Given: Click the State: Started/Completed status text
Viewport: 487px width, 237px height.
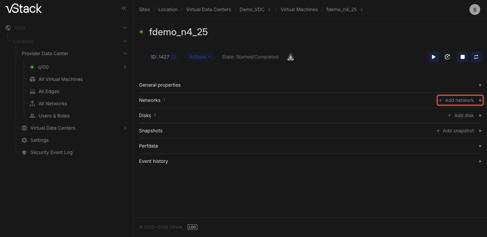Looking at the screenshot, I should (x=250, y=57).
